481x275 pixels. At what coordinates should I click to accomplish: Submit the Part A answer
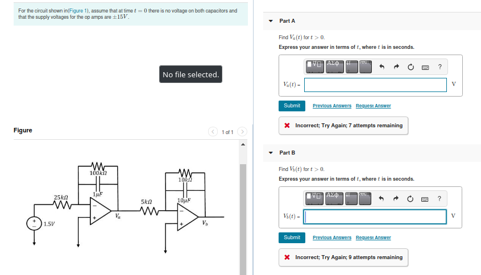(x=292, y=106)
